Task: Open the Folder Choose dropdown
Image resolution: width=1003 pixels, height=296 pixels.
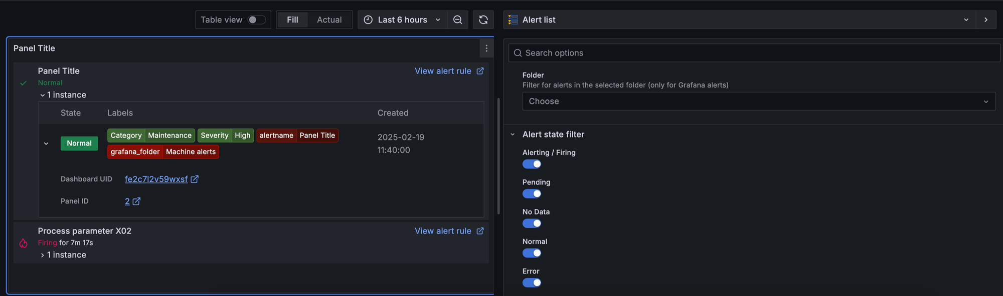Action: pos(758,101)
